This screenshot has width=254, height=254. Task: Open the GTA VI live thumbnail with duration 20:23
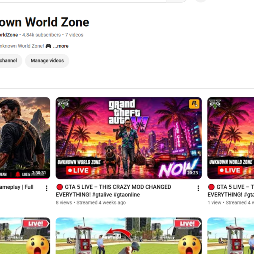[129, 138]
